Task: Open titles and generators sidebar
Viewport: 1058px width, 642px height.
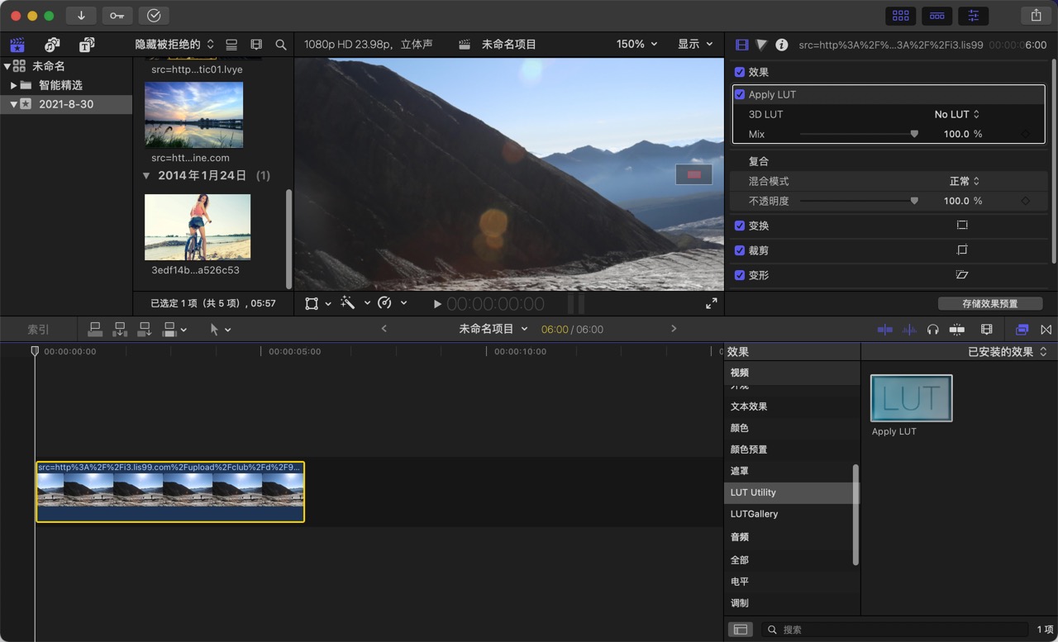Action: coord(86,45)
